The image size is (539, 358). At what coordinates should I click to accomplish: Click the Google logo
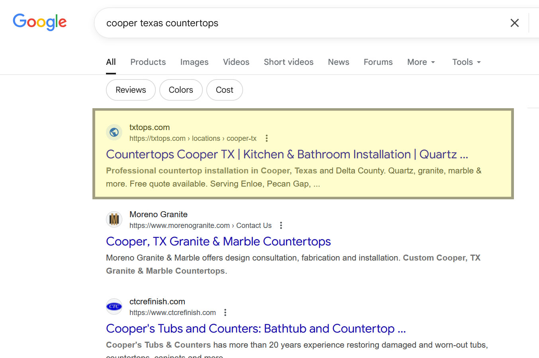[39, 22]
